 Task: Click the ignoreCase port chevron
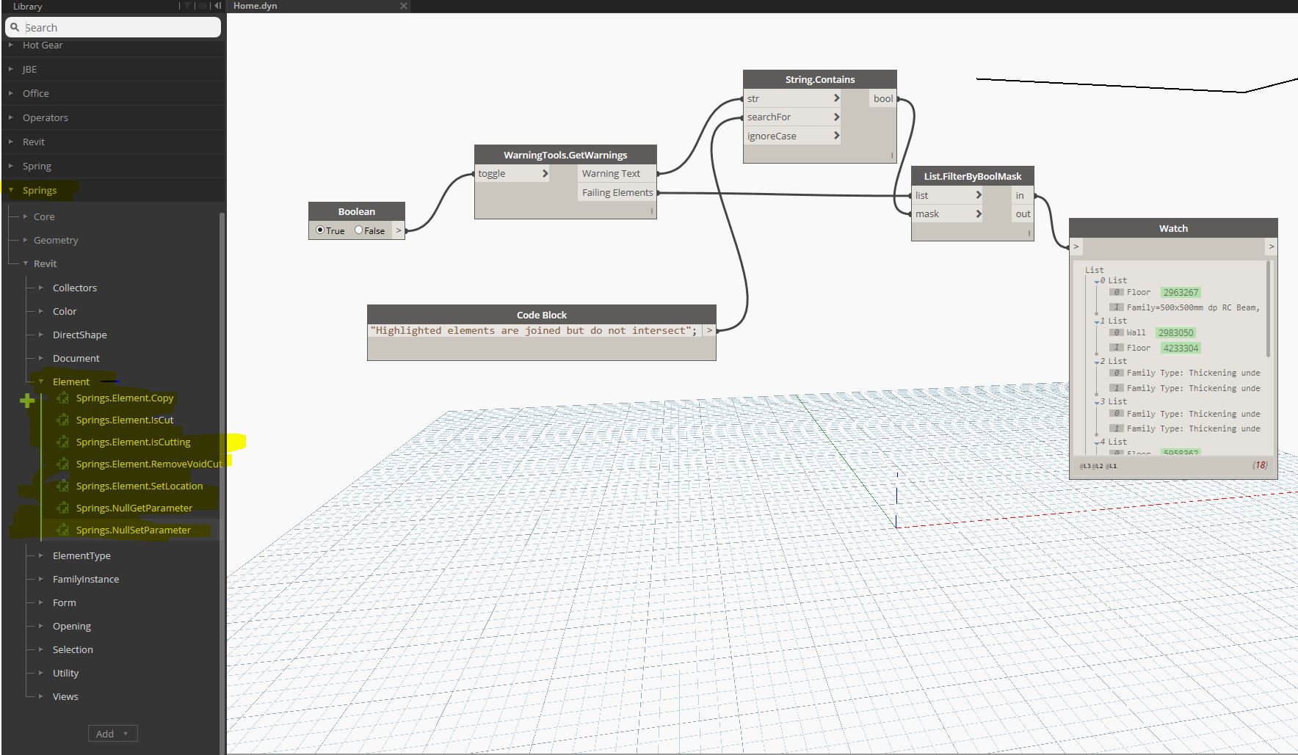[836, 136]
